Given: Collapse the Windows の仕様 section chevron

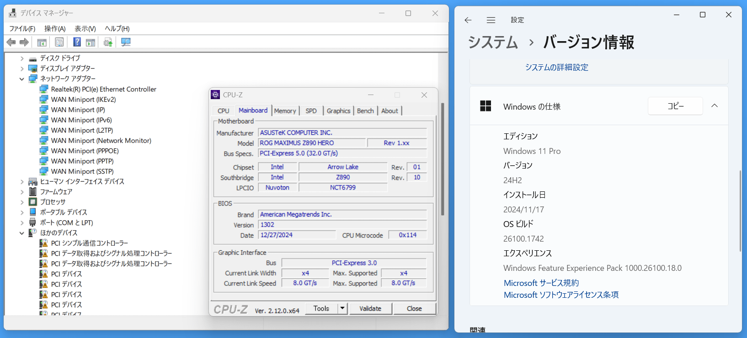Looking at the screenshot, I should coord(715,106).
